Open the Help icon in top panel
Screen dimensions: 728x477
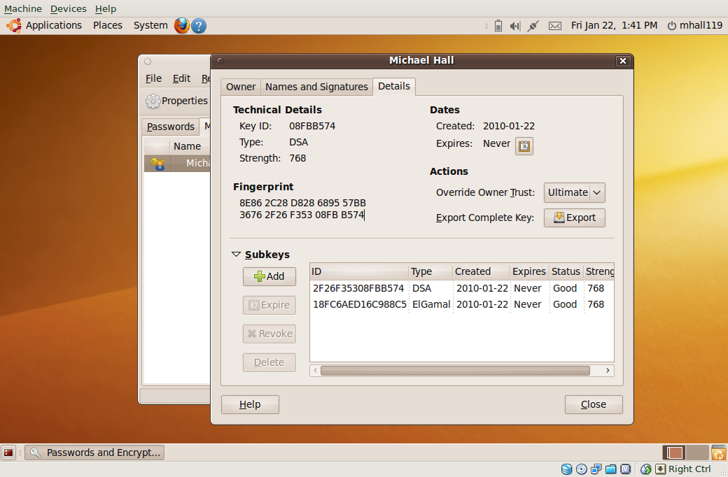coord(199,25)
